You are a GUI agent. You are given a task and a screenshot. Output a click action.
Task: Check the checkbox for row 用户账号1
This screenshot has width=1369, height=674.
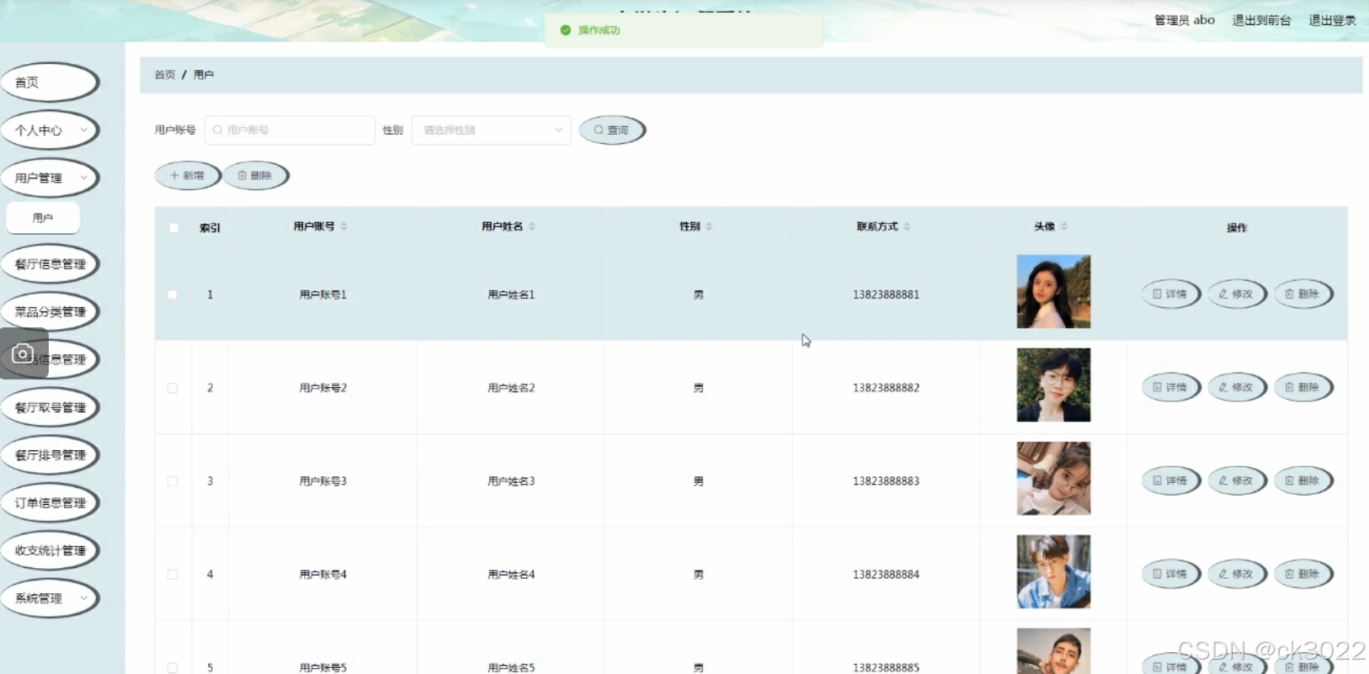[x=173, y=295]
